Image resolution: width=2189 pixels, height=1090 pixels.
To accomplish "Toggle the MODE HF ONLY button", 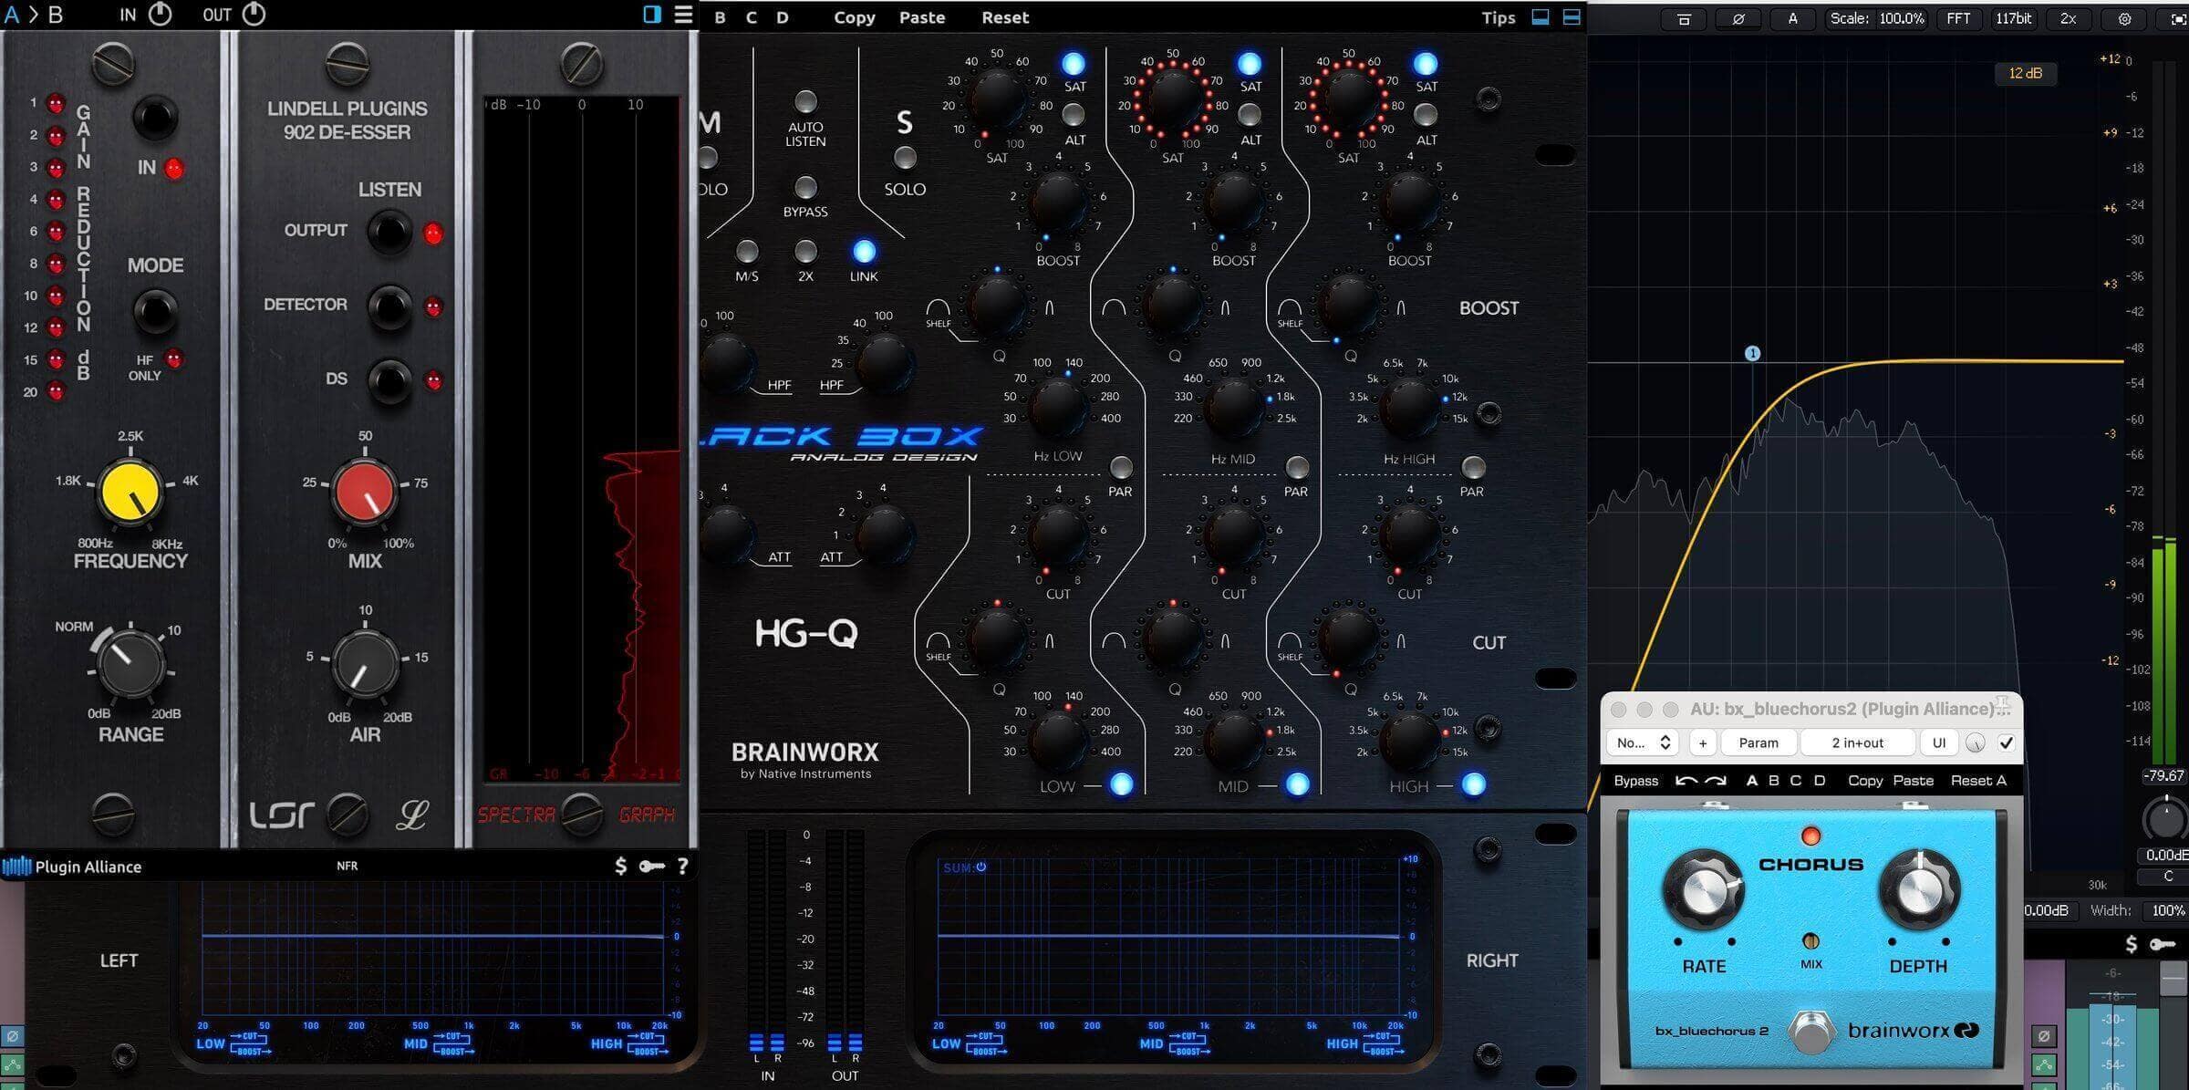I will pyautogui.click(x=155, y=312).
